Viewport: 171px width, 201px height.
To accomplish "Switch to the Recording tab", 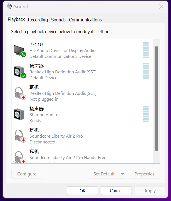I will click(x=38, y=20).
